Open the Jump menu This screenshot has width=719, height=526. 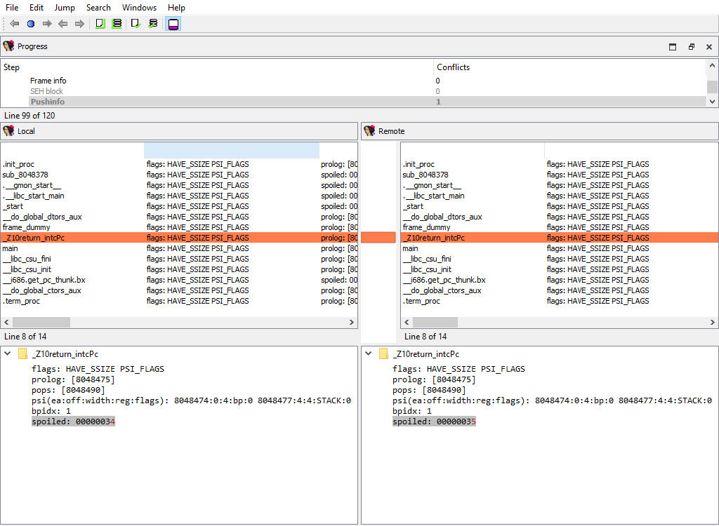[x=65, y=8]
